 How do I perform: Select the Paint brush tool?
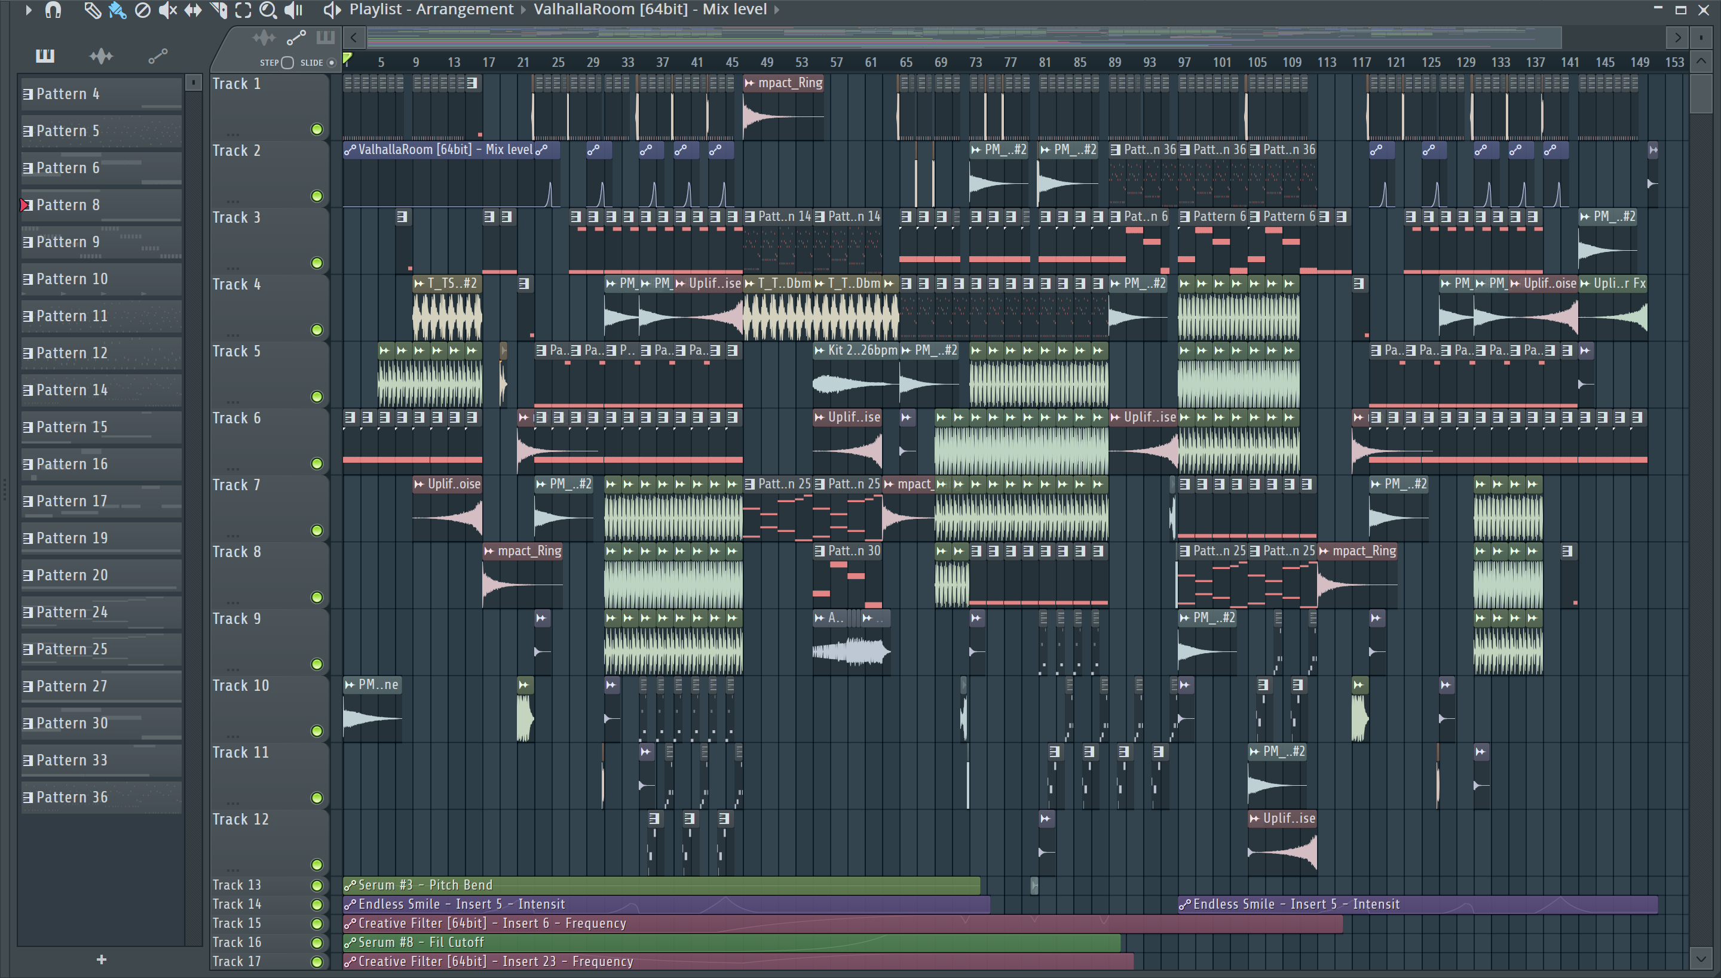[117, 10]
